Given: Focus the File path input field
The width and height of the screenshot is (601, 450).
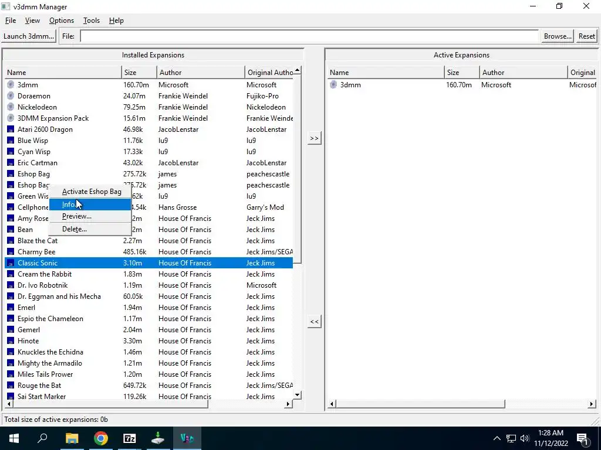Looking at the screenshot, I should click(309, 36).
